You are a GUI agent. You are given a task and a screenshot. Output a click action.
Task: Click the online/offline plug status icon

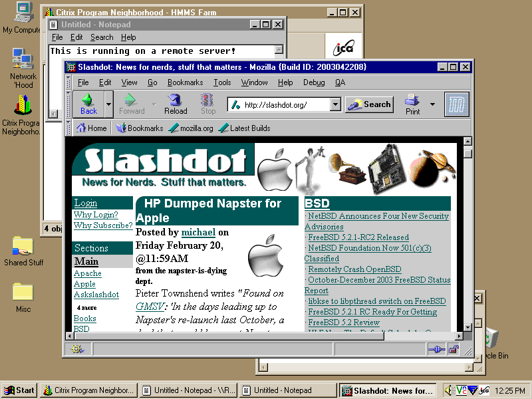[436, 349]
